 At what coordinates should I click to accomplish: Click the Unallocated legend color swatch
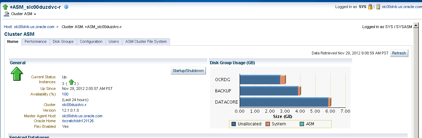pos(234,124)
